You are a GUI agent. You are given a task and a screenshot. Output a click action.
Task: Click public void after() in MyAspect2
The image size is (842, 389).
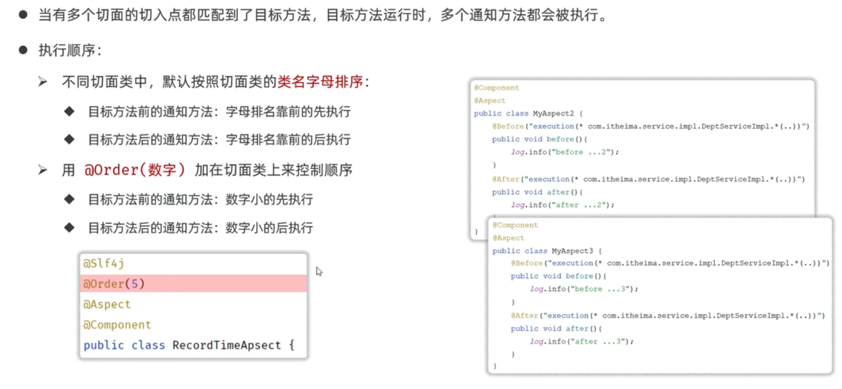538,192
